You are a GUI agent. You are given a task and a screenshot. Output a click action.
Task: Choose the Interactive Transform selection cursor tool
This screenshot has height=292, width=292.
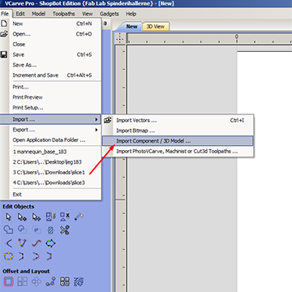pos(36,217)
